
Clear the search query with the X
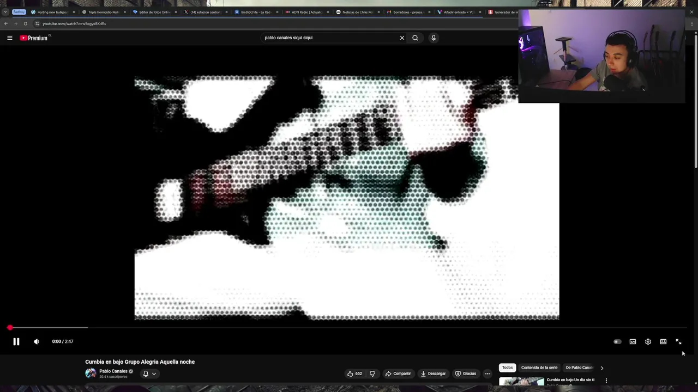point(402,38)
